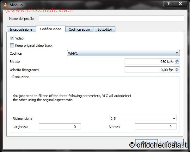The image size is (190, 152).
Task: Increase Velocità fotogrammi with up arrow
Action: (177, 68)
